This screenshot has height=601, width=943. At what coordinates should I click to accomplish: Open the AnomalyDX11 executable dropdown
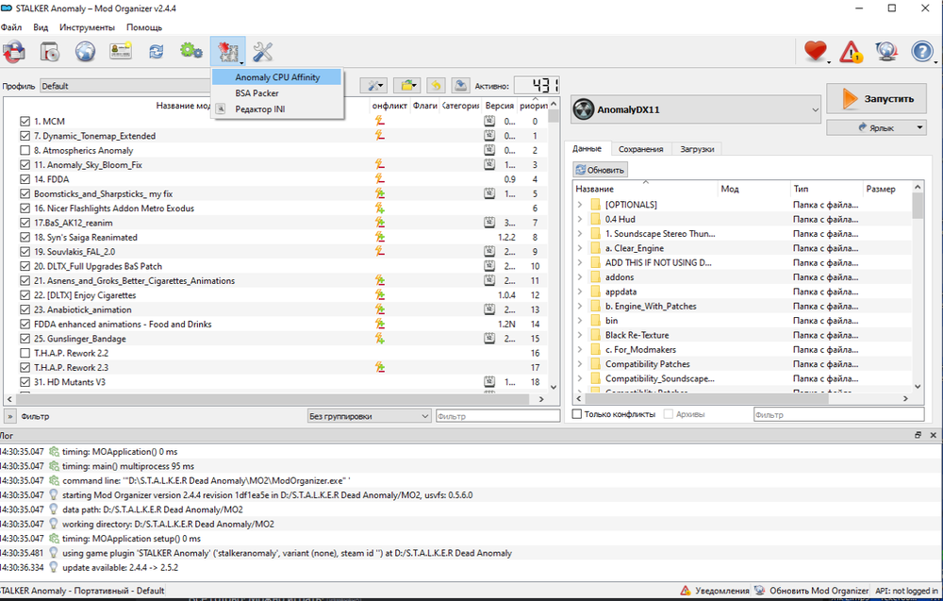tap(696, 110)
